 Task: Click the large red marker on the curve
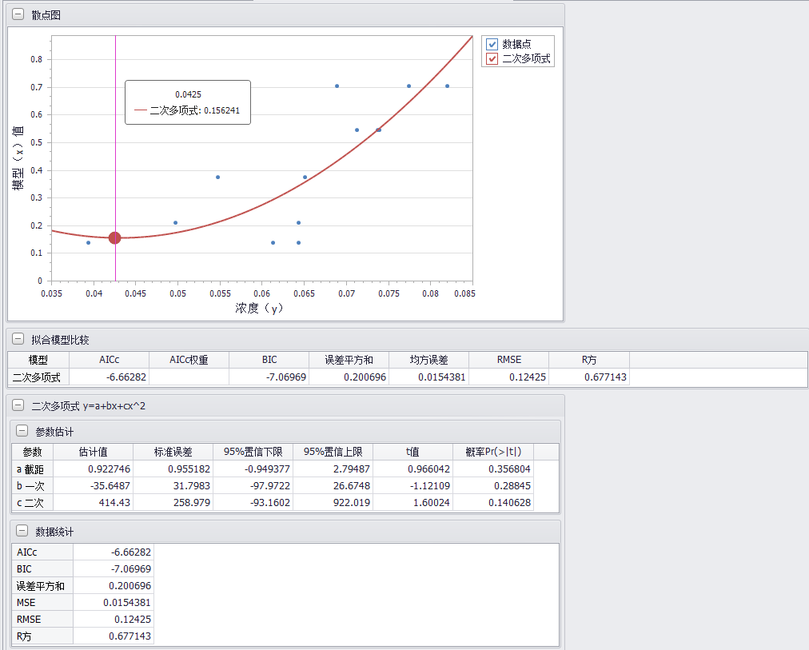pos(115,237)
